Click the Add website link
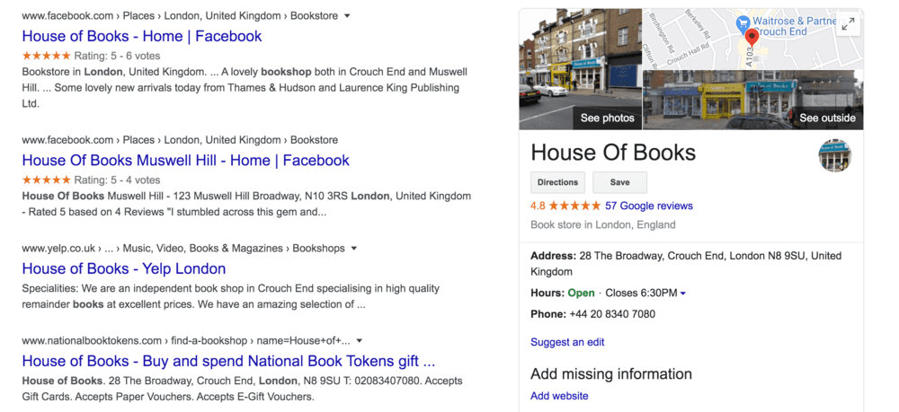Image resolution: width=899 pixels, height=412 pixels. coord(559,396)
